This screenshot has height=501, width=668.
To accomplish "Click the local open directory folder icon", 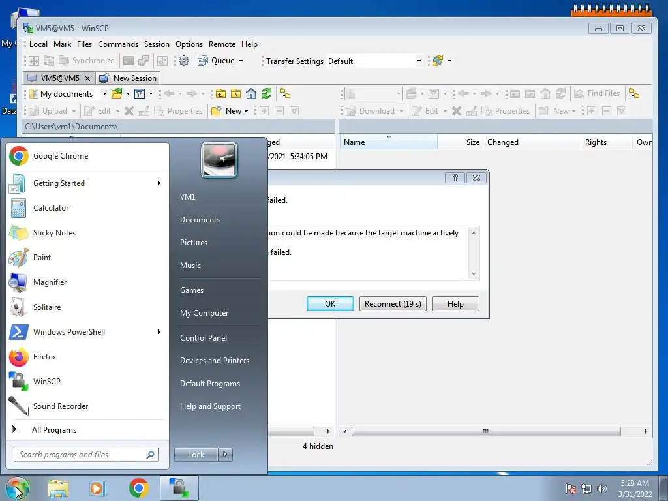I will [116, 94].
